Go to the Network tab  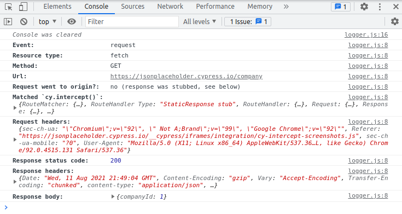pyautogui.click(x=170, y=7)
